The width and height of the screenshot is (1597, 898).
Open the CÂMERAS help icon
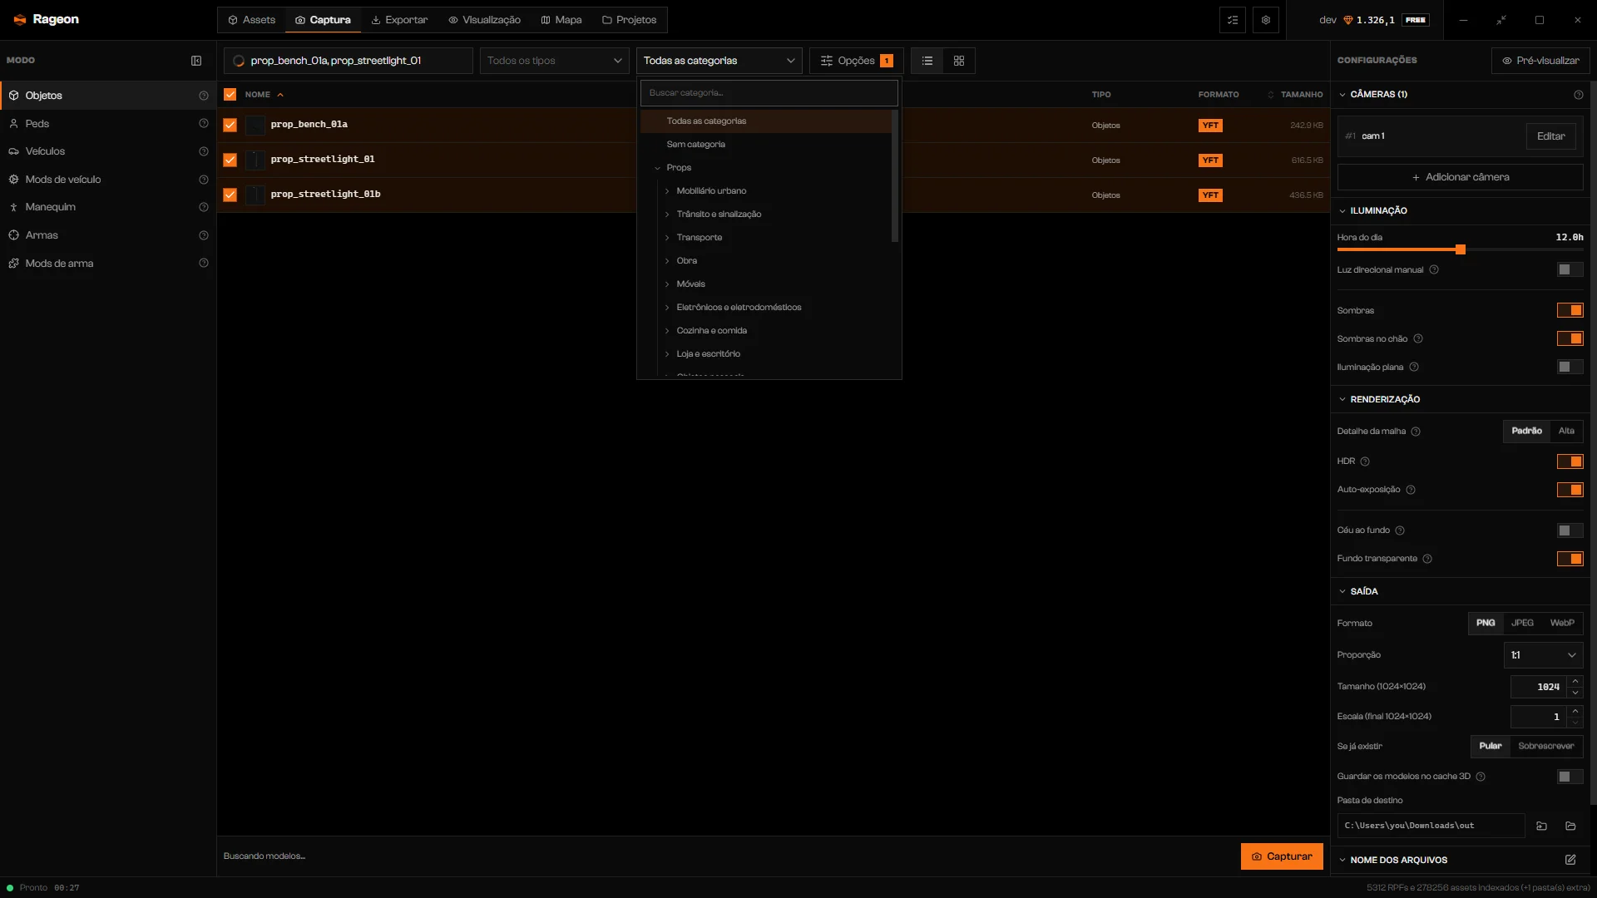coord(1579,95)
